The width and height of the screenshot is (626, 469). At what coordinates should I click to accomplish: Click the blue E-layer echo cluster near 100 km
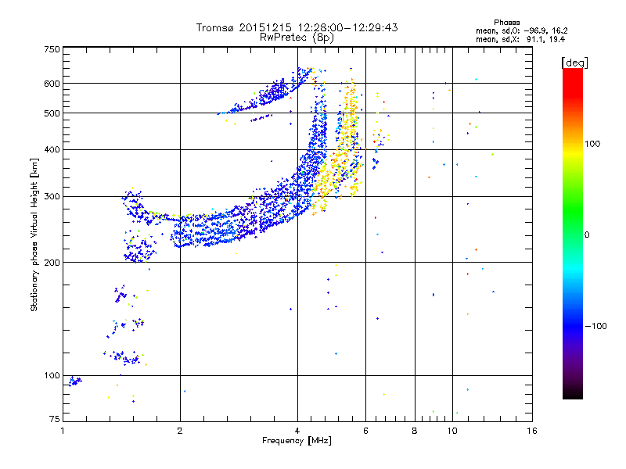74,381
